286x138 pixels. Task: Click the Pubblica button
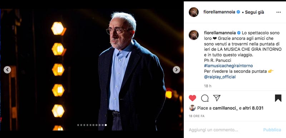pos(272,130)
